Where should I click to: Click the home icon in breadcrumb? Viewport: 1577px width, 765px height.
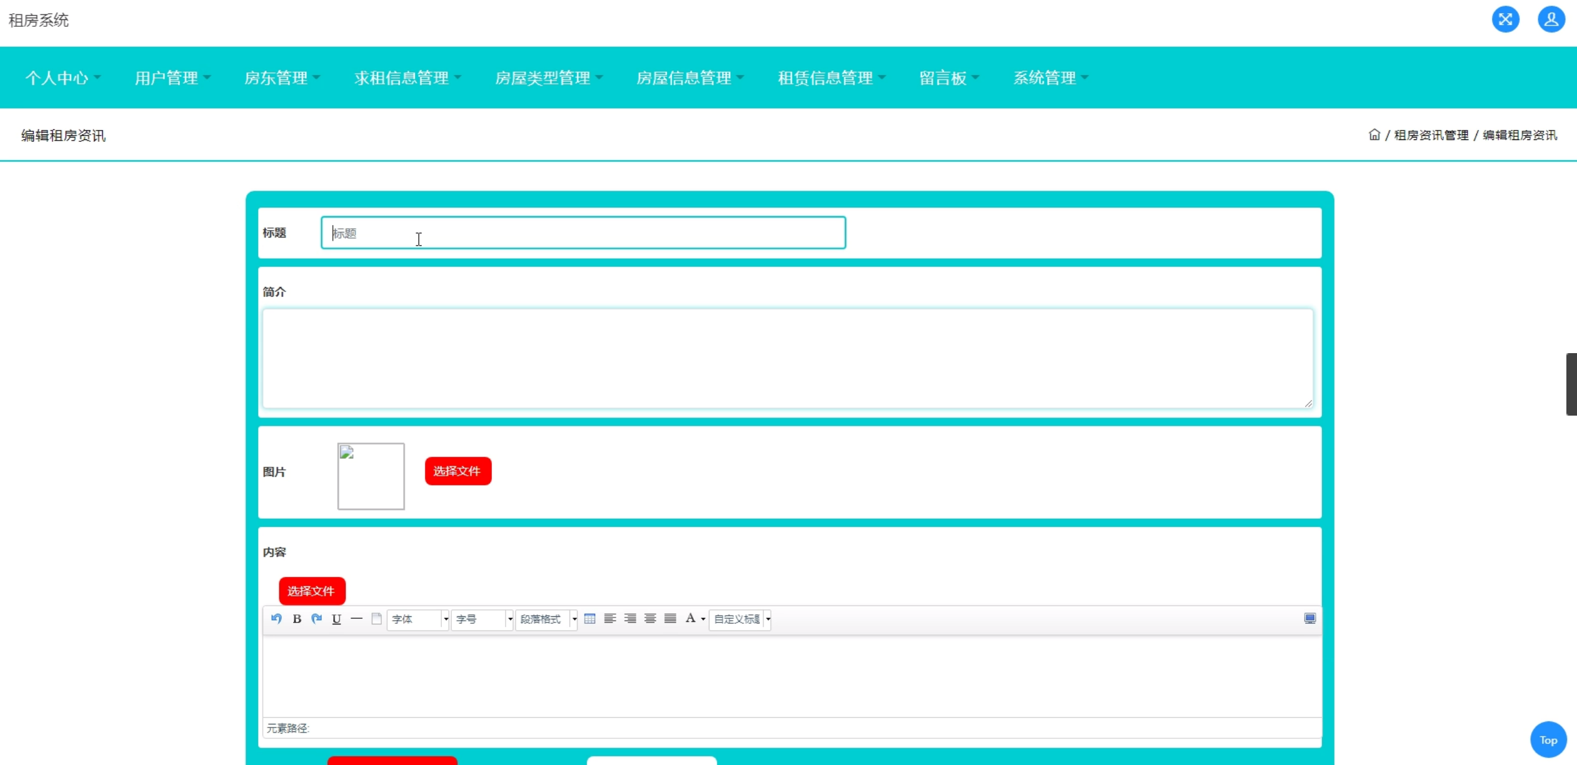tap(1374, 135)
